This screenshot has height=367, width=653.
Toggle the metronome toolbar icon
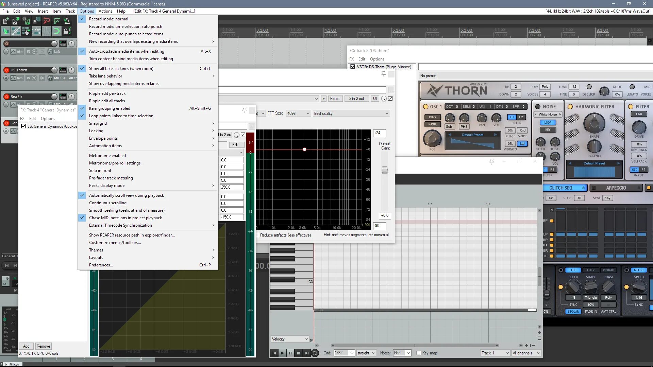67,21
